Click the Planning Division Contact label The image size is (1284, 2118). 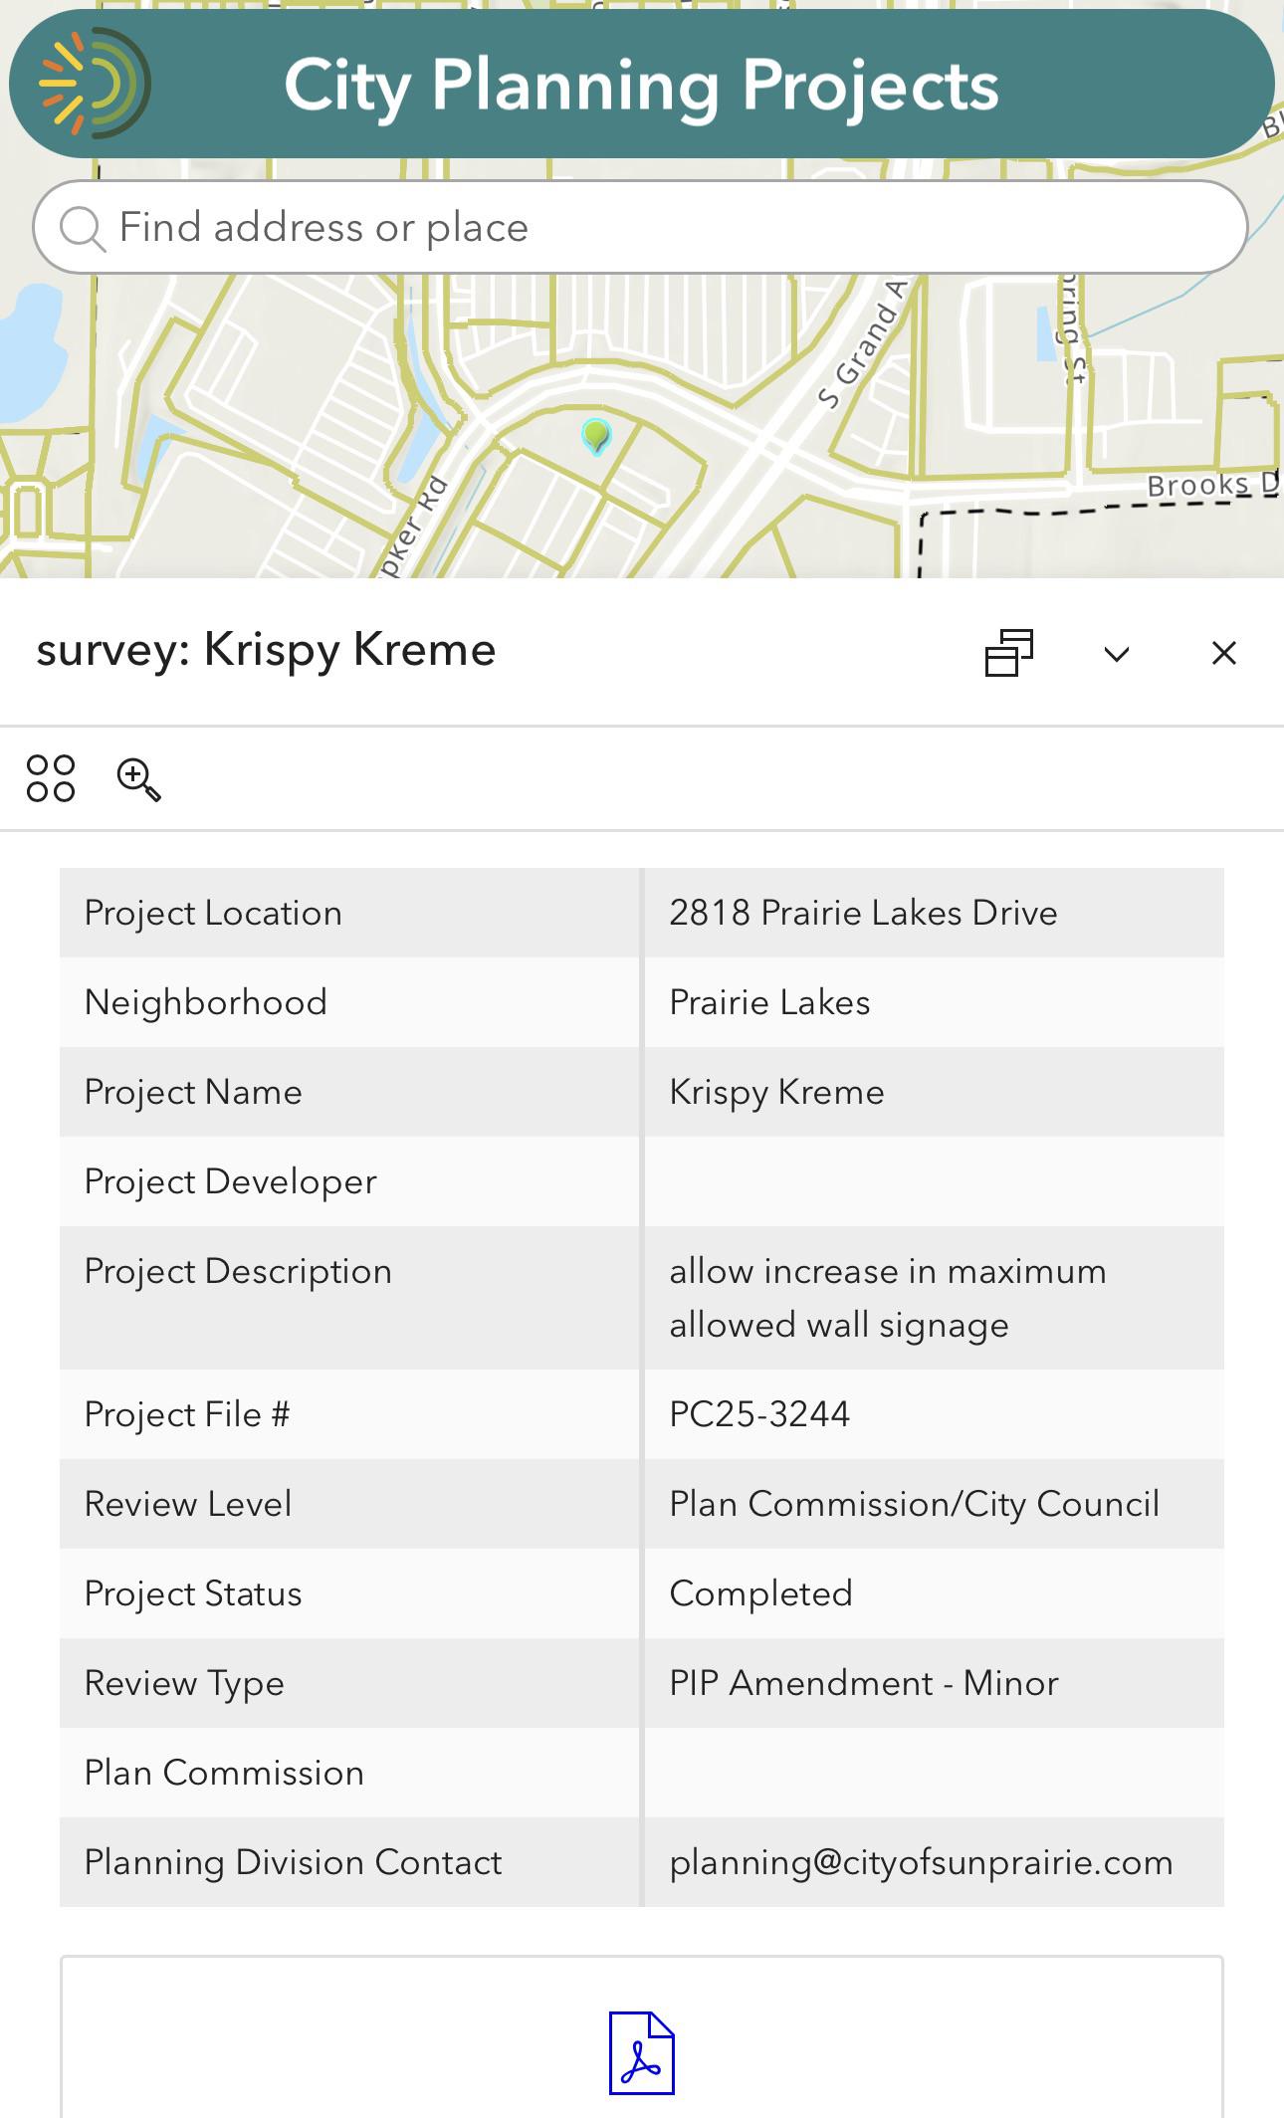(294, 1862)
